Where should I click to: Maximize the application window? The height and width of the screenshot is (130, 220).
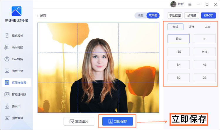pos(207,4)
